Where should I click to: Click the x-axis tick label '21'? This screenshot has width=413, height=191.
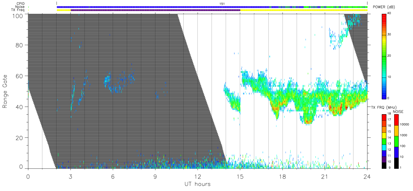click(325, 177)
